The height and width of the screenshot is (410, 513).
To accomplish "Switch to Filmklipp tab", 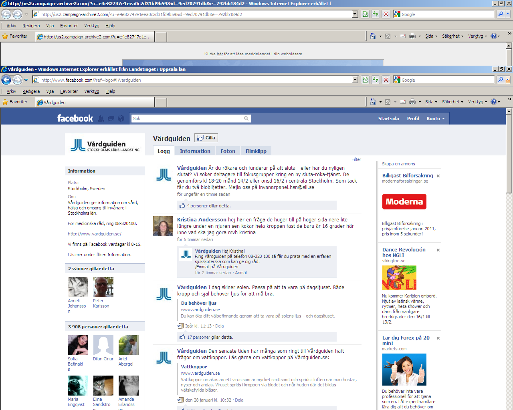I will pyautogui.click(x=256, y=151).
